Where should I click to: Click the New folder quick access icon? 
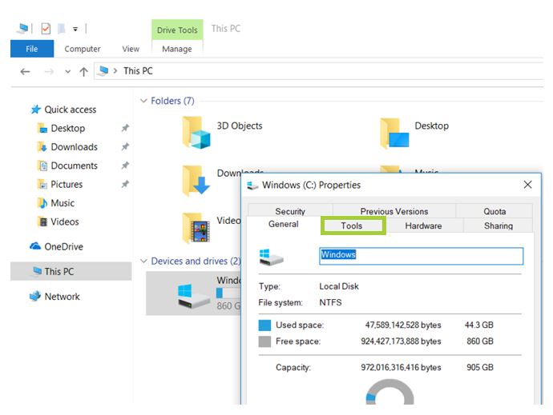(x=62, y=29)
